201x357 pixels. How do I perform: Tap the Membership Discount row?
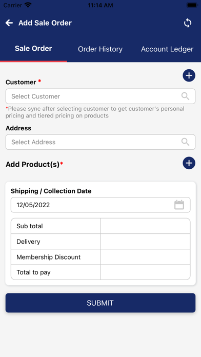[100, 257]
